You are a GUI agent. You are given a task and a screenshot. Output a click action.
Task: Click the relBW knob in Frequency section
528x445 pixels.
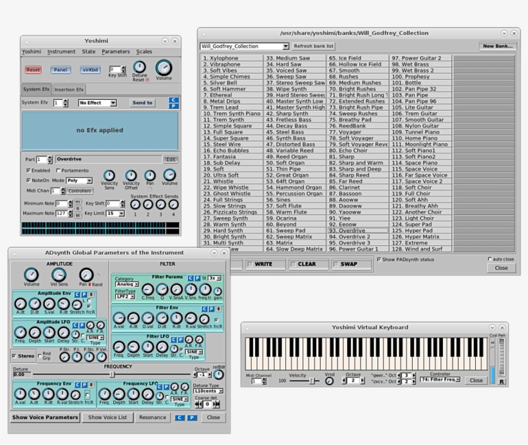218,374
